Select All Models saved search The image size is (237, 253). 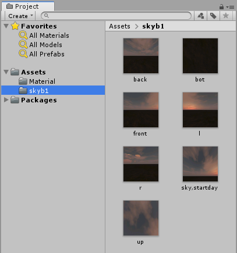click(45, 45)
